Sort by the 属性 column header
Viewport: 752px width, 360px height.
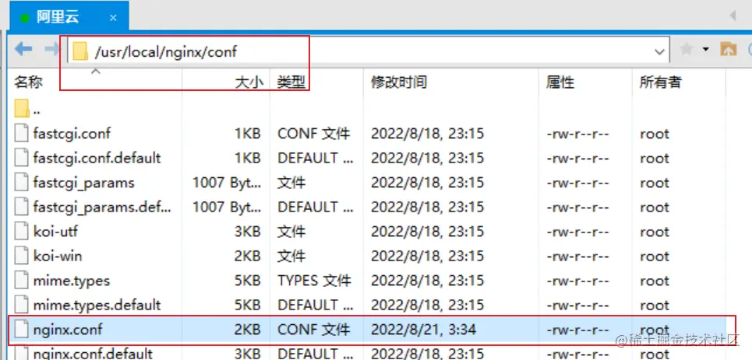click(560, 82)
